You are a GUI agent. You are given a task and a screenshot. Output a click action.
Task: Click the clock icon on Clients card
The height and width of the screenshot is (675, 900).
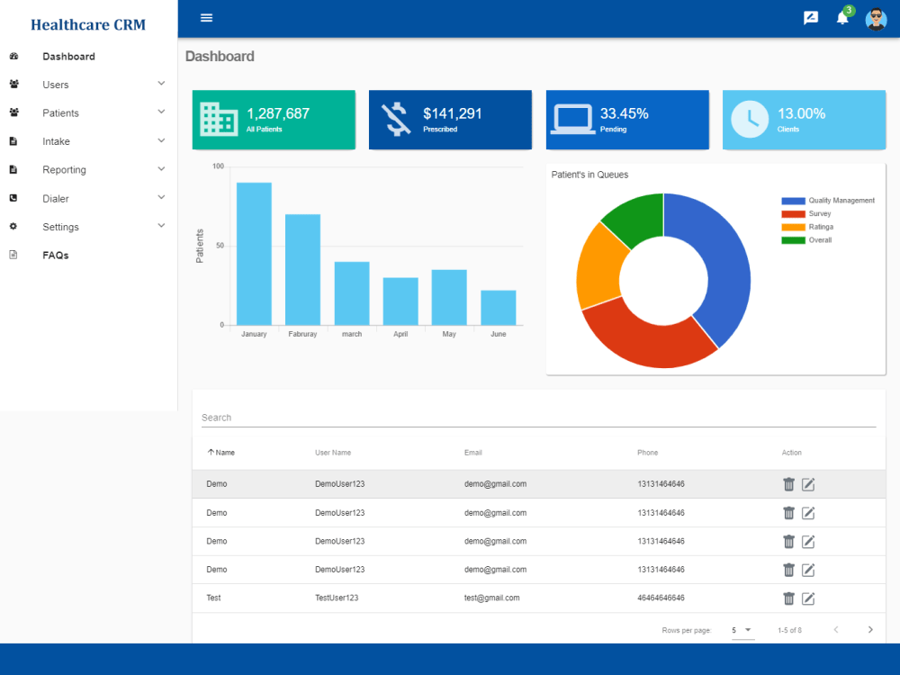pos(750,120)
